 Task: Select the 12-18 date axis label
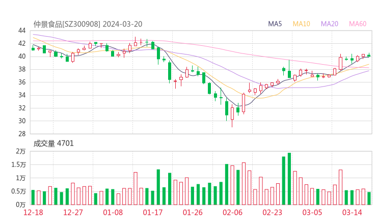pyautogui.click(x=33, y=212)
